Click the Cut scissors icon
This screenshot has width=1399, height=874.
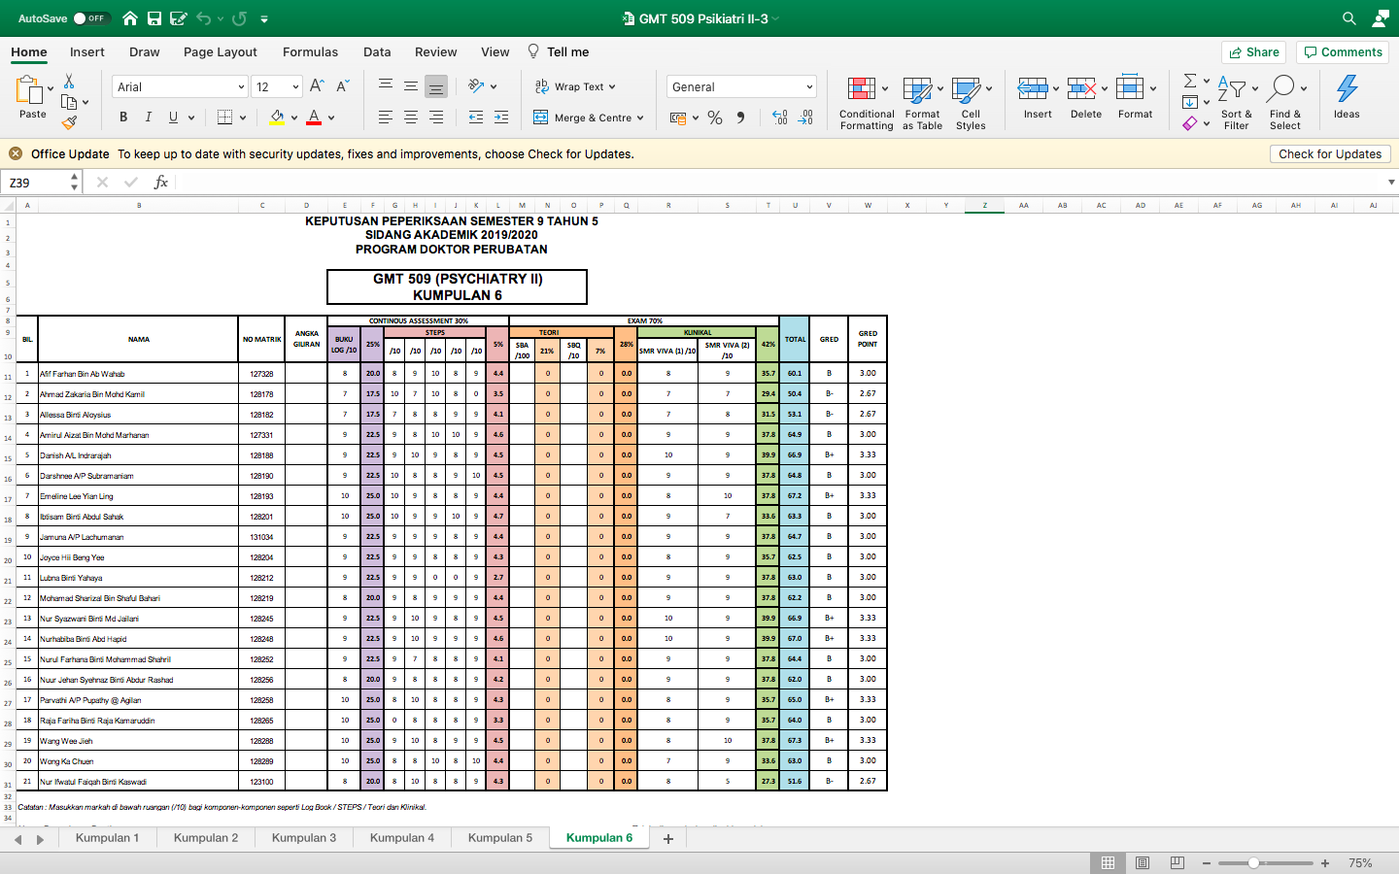[x=69, y=81]
